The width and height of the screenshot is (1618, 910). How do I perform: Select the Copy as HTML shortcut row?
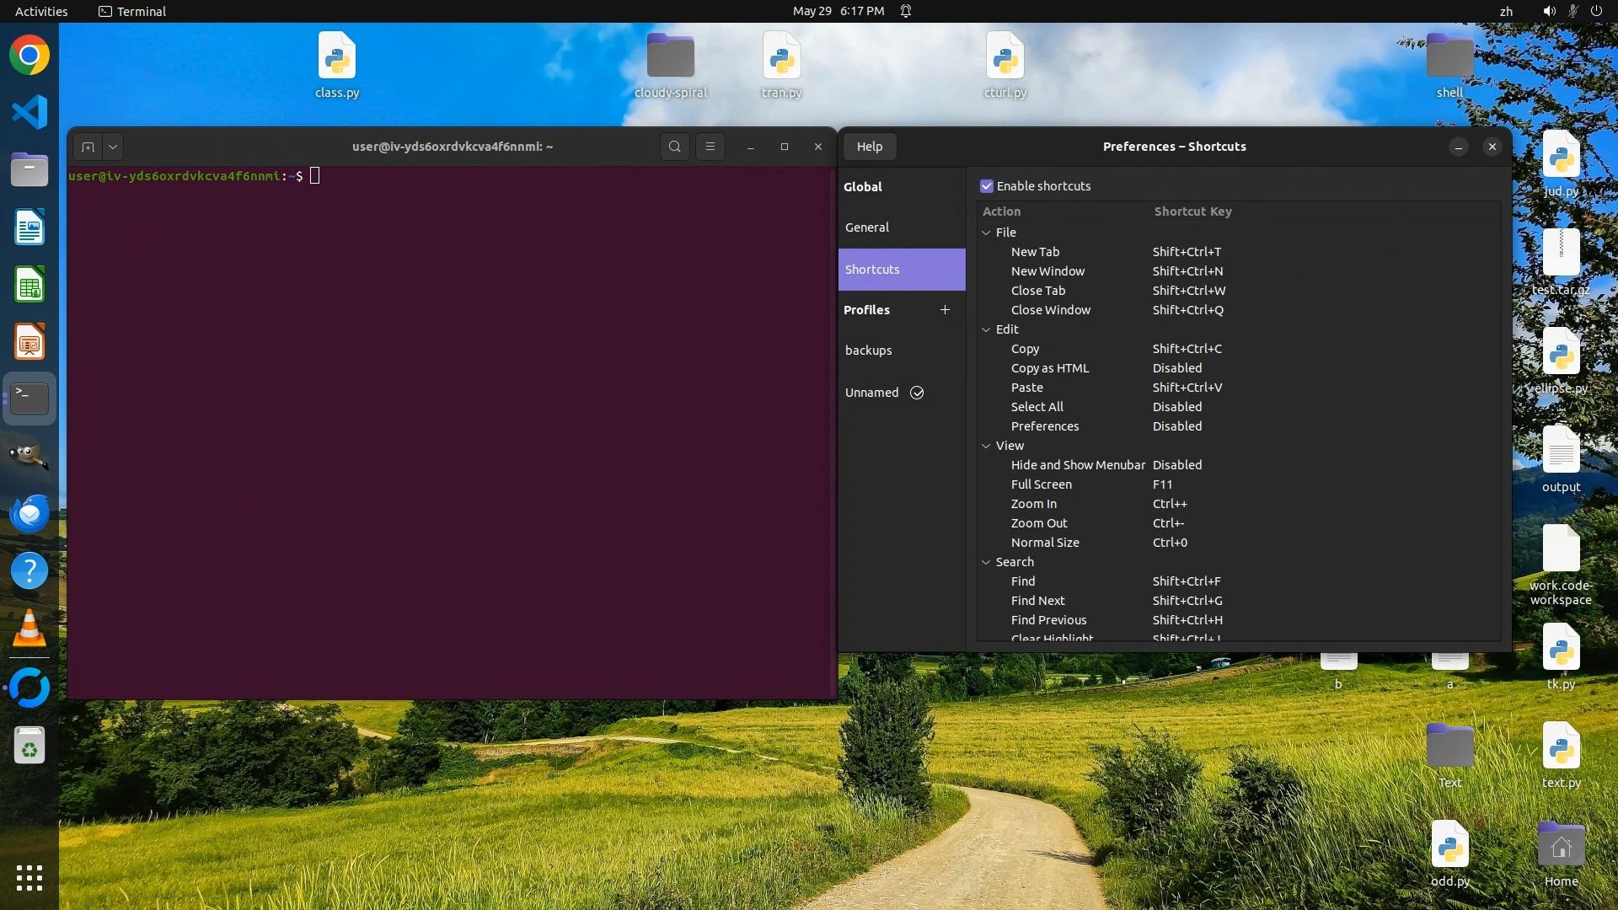pyautogui.click(x=1050, y=368)
